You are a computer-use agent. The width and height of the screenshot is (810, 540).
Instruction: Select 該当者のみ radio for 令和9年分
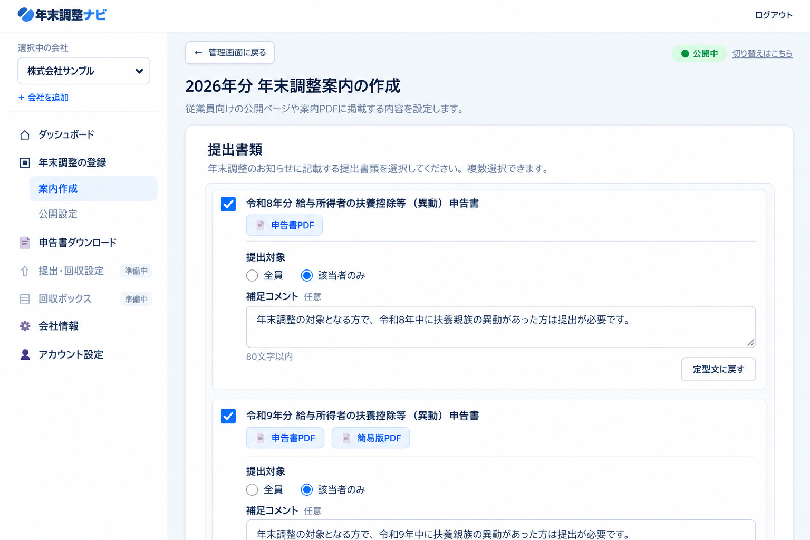coord(307,490)
